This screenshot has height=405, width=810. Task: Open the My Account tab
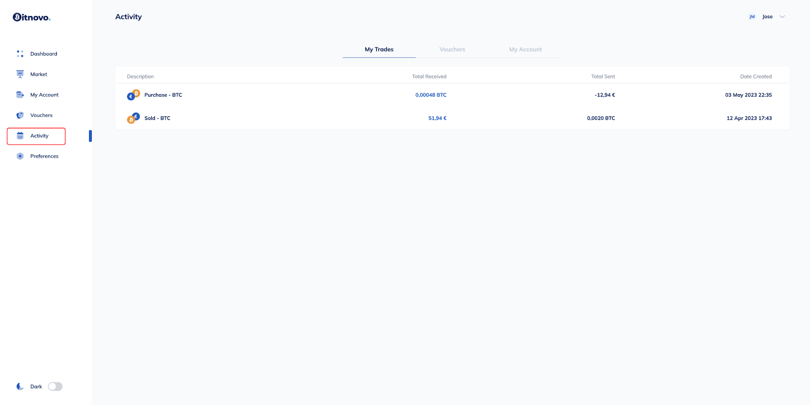click(x=525, y=50)
